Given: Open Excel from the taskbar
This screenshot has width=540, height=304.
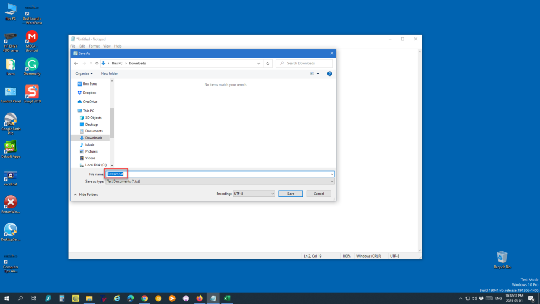Looking at the screenshot, I should pos(227,298).
